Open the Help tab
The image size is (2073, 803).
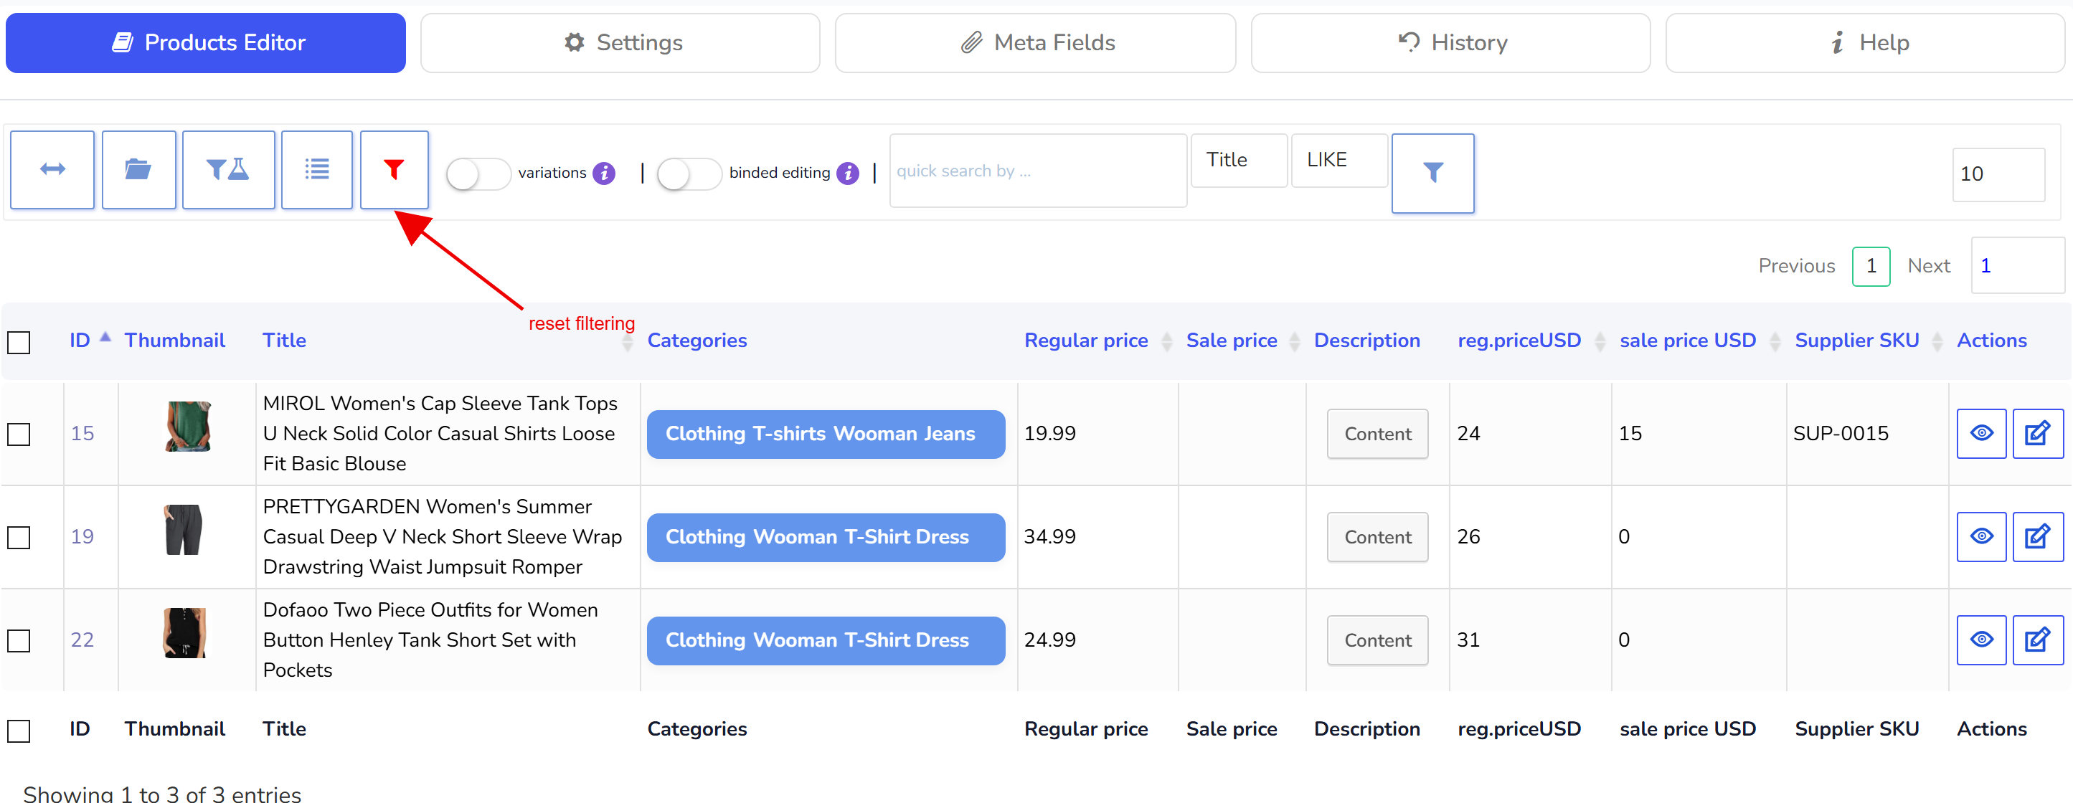[1866, 42]
